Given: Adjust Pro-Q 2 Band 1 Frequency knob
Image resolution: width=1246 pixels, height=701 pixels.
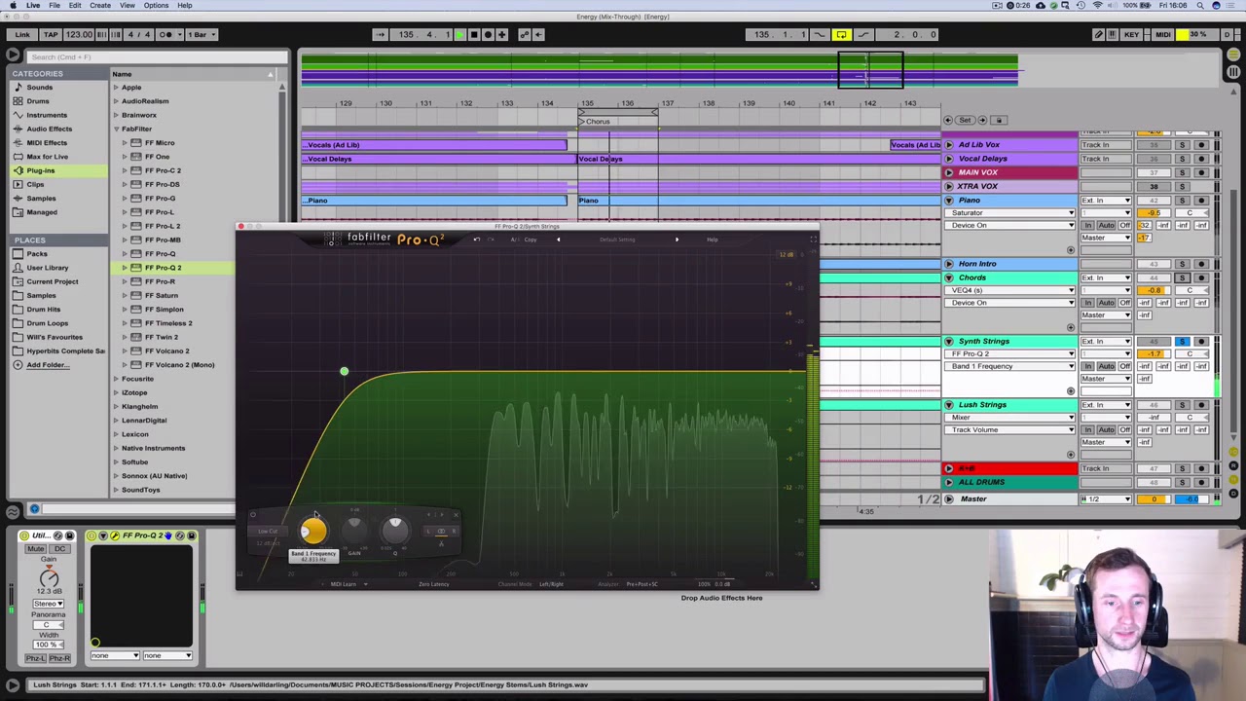Looking at the screenshot, I should click(x=312, y=531).
